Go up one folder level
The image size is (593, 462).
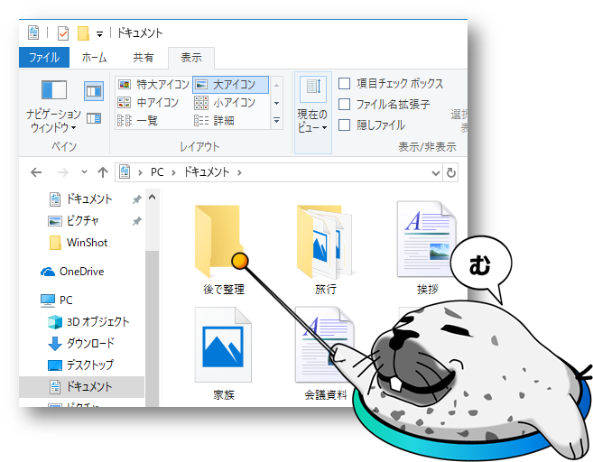[103, 172]
